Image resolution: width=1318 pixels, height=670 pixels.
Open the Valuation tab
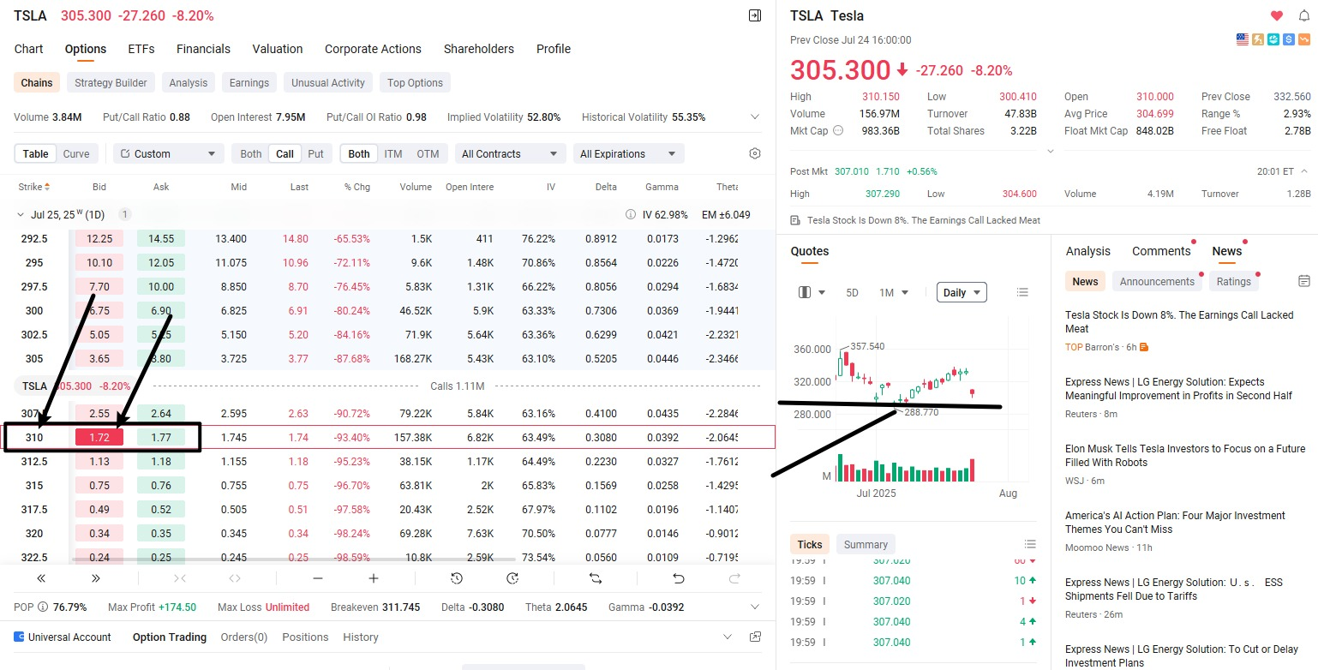(278, 49)
